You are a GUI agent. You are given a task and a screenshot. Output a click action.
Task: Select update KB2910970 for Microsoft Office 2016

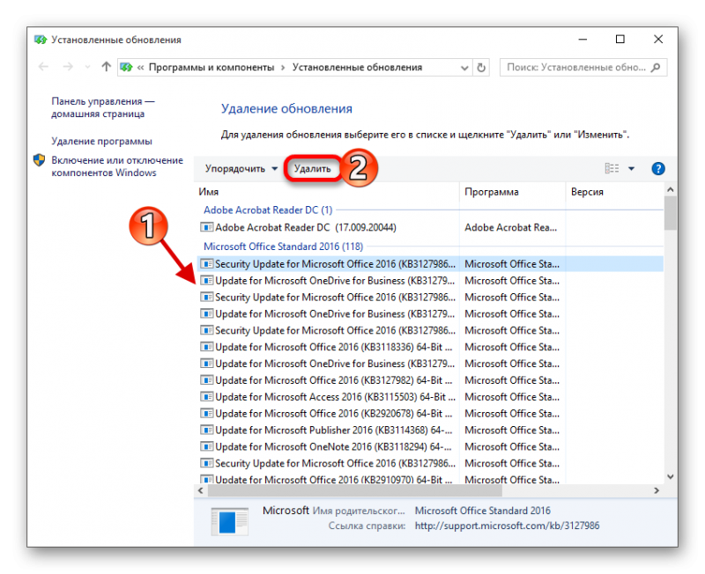pos(430,479)
